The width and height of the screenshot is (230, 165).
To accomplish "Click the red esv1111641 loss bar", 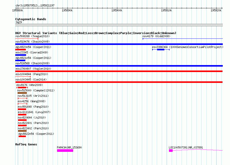I will tap(22, 115).
